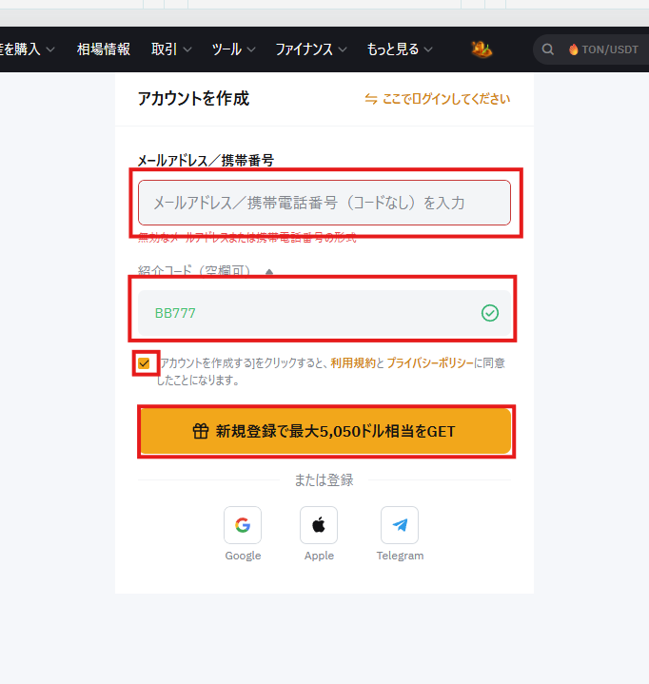This screenshot has height=684, width=649.
Task: Open the ファイナンス dropdown menu
Action: click(x=311, y=49)
